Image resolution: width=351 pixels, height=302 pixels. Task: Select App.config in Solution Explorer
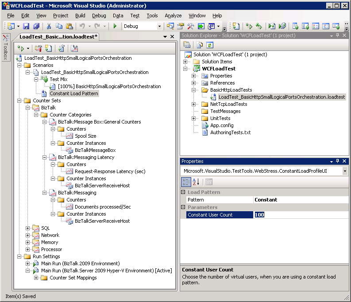pos(222,125)
